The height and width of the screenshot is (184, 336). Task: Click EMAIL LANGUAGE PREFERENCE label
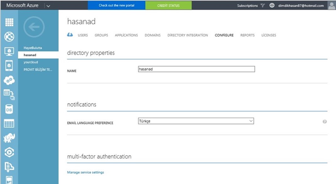(90, 123)
